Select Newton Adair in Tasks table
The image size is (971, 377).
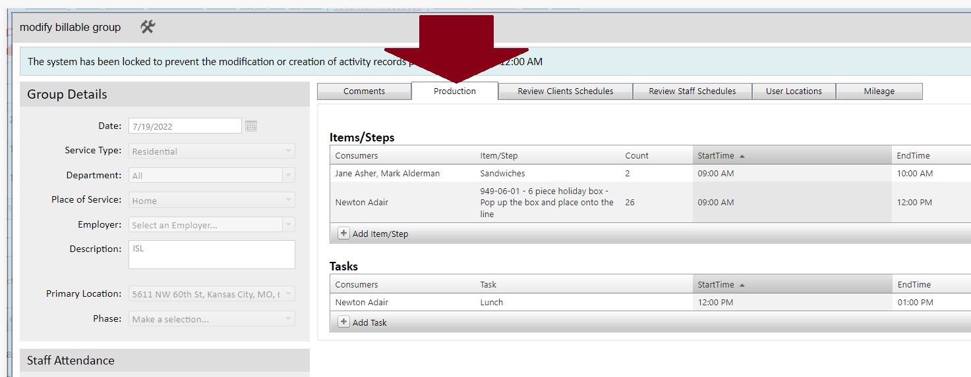[362, 302]
